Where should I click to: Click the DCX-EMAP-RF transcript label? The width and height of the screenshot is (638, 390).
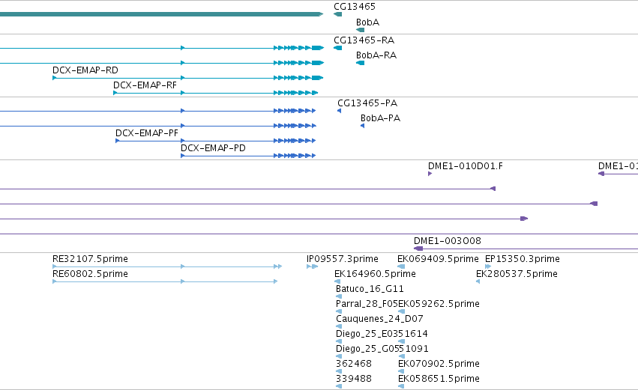[145, 85]
